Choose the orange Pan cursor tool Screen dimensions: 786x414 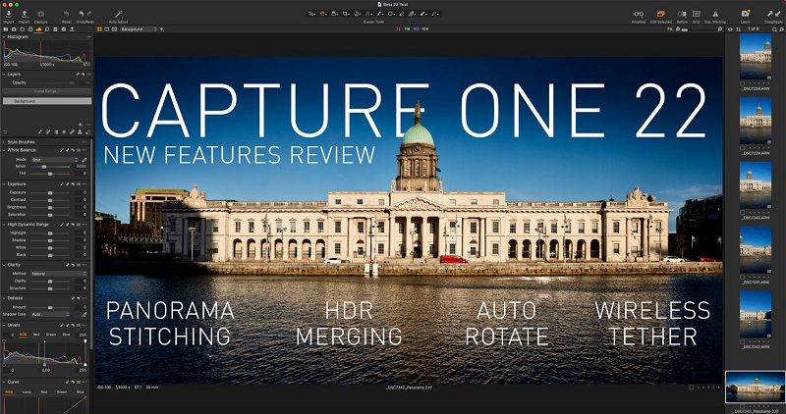click(323, 14)
